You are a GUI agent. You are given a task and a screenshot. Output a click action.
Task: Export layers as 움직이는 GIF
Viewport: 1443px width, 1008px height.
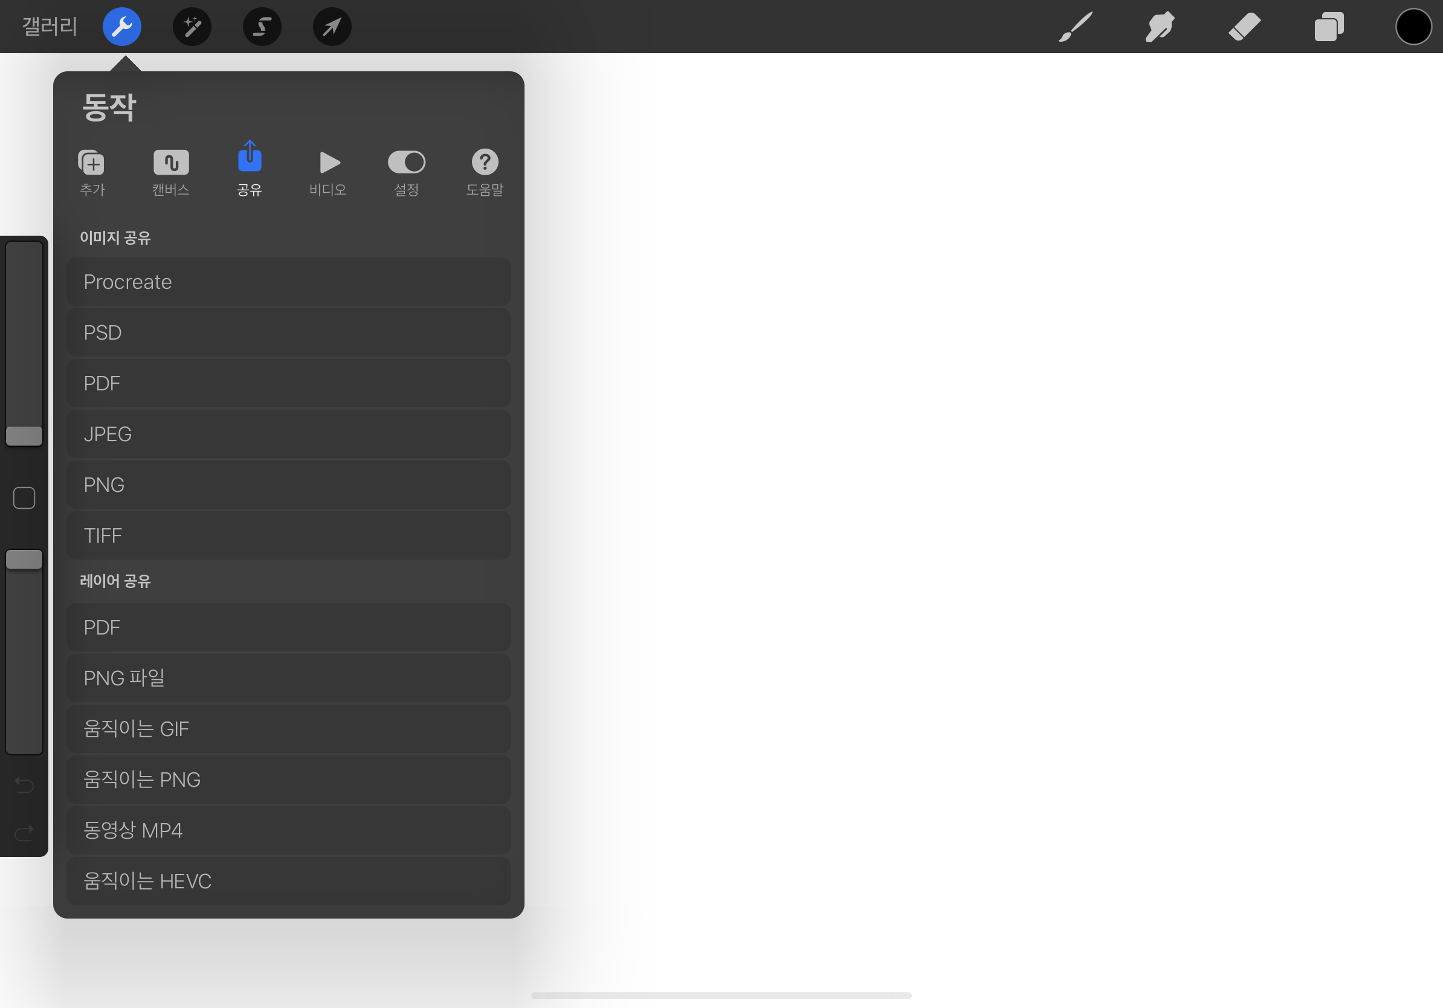tap(288, 728)
